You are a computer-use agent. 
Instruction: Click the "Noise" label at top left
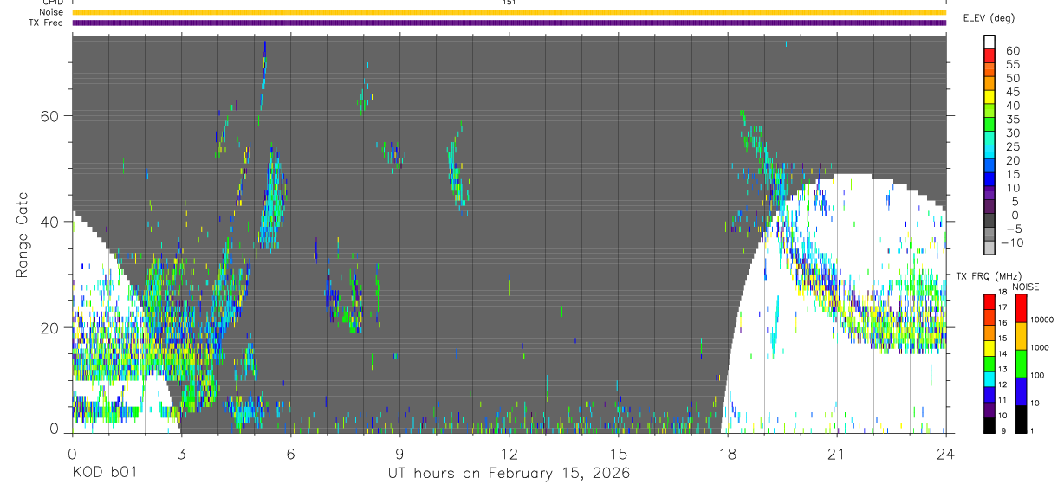[50, 12]
